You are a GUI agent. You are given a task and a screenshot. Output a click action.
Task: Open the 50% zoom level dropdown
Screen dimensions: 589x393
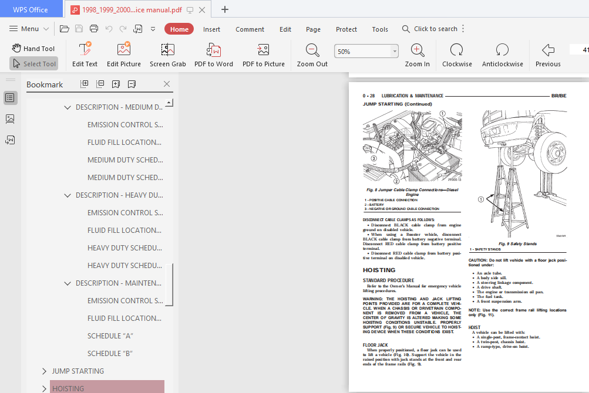tap(395, 52)
